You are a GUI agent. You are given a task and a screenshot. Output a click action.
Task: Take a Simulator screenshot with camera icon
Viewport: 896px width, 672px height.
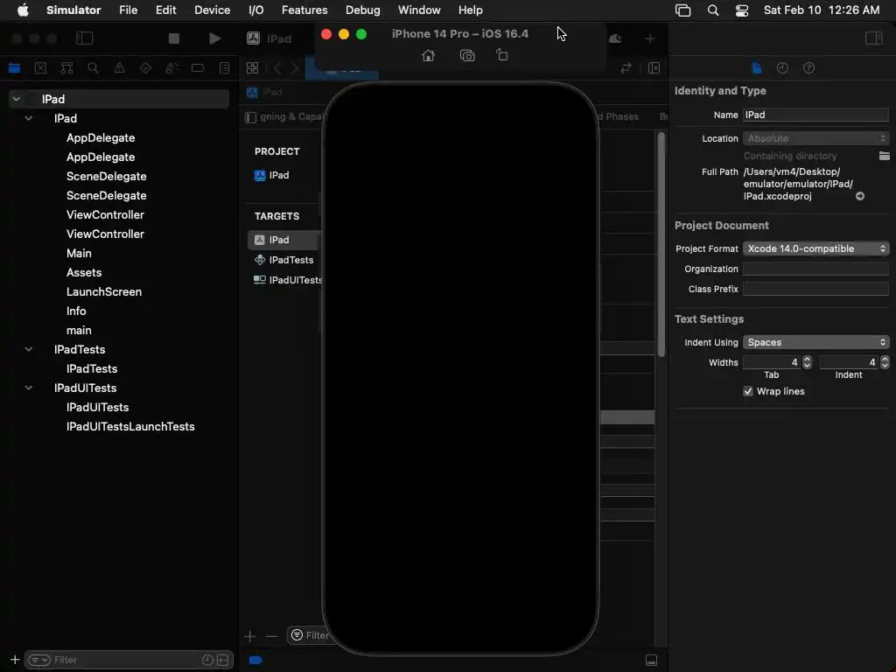467,55
